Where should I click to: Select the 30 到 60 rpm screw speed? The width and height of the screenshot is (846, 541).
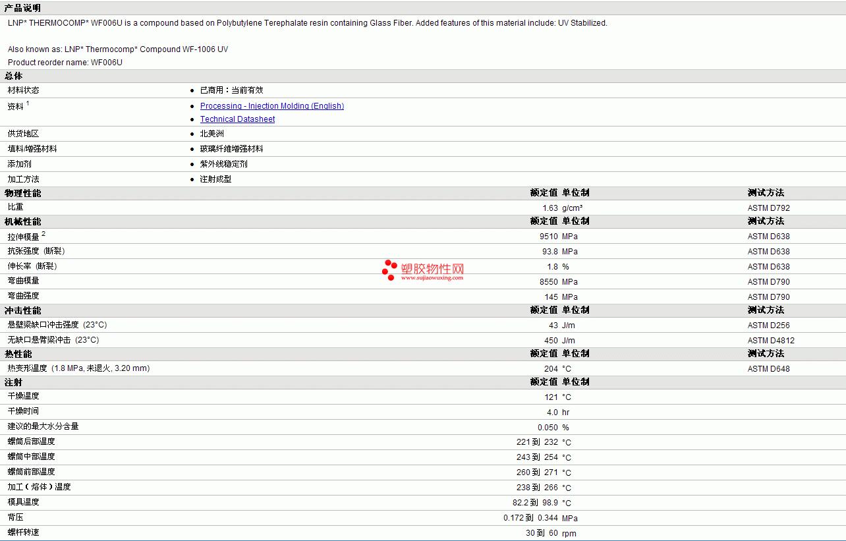tap(551, 533)
